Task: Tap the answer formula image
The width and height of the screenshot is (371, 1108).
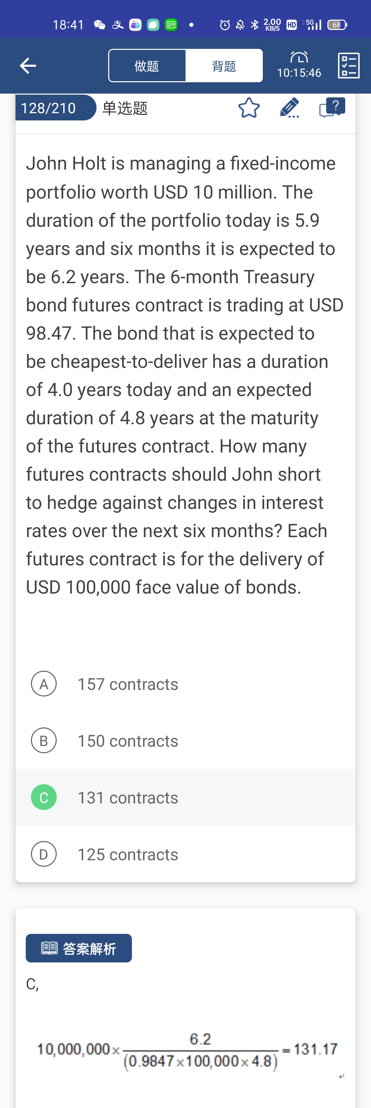Action: (x=187, y=1050)
